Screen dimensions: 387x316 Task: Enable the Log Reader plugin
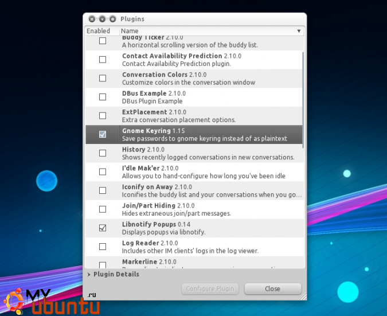pyautogui.click(x=103, y=247)
